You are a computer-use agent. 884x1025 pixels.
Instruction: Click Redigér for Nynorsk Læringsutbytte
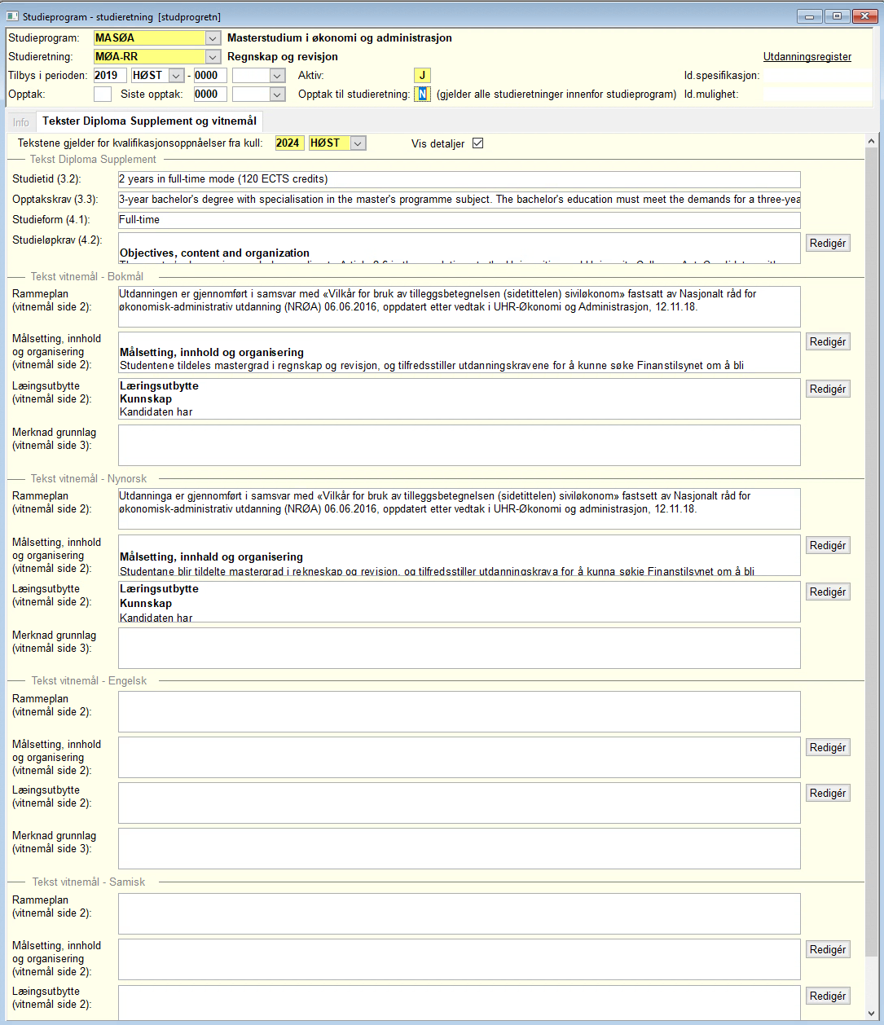(x=828, y=592)
